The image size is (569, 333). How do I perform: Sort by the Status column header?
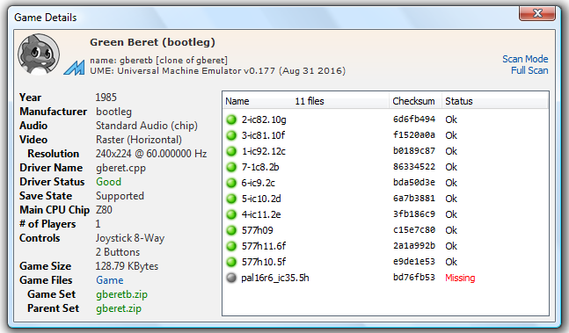pos(494,101)
